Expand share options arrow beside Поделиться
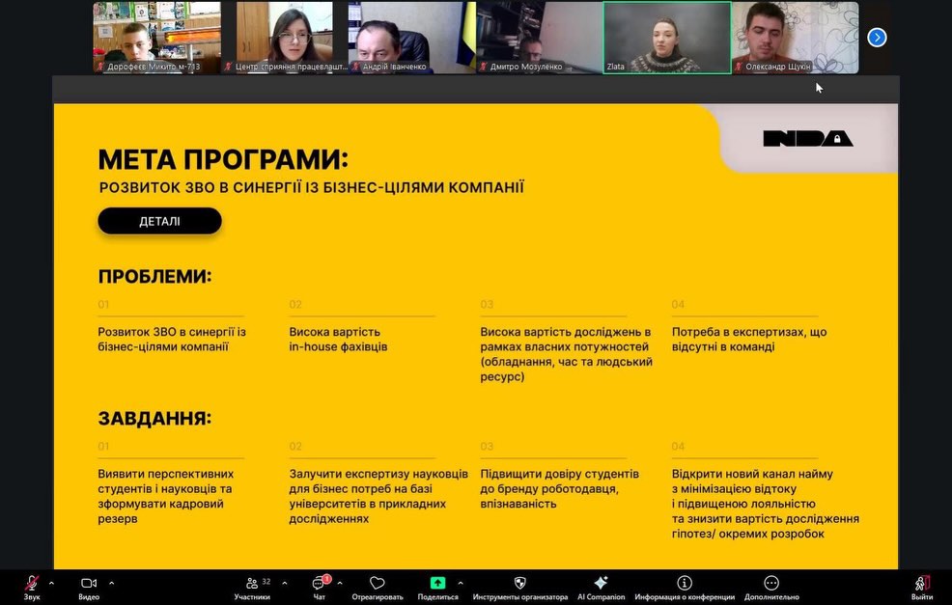The image size is (952, 605). (x=460, y=583)
